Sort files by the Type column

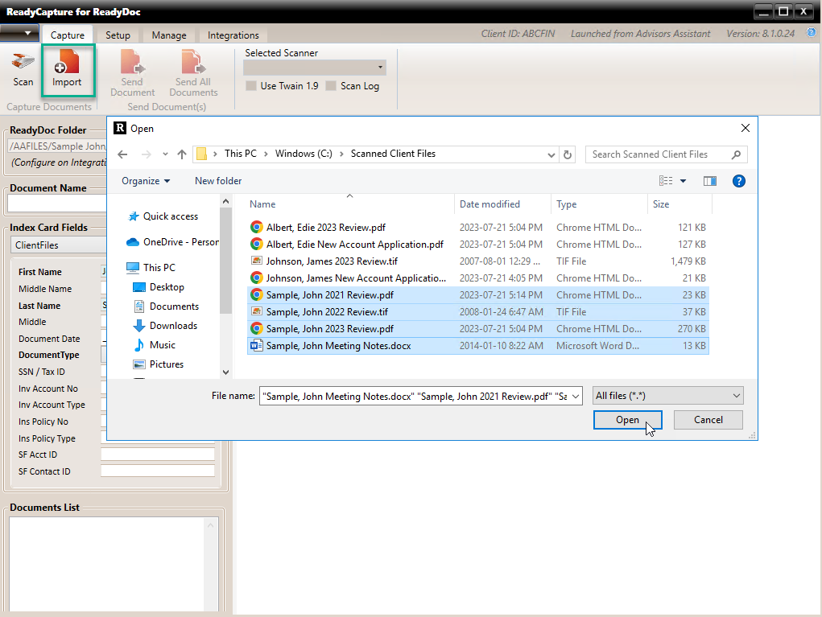[x=599, y=204]
